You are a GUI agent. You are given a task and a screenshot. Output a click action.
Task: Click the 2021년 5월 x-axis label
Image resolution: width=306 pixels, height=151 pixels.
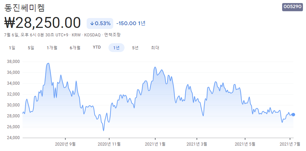point(245,144)
